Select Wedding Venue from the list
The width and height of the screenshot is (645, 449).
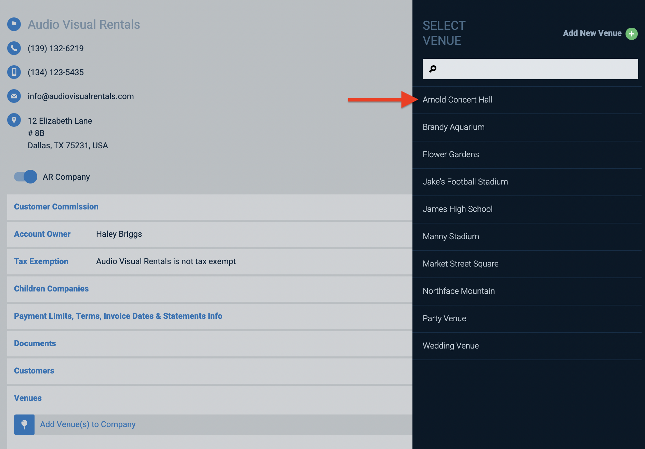(527, 346)
